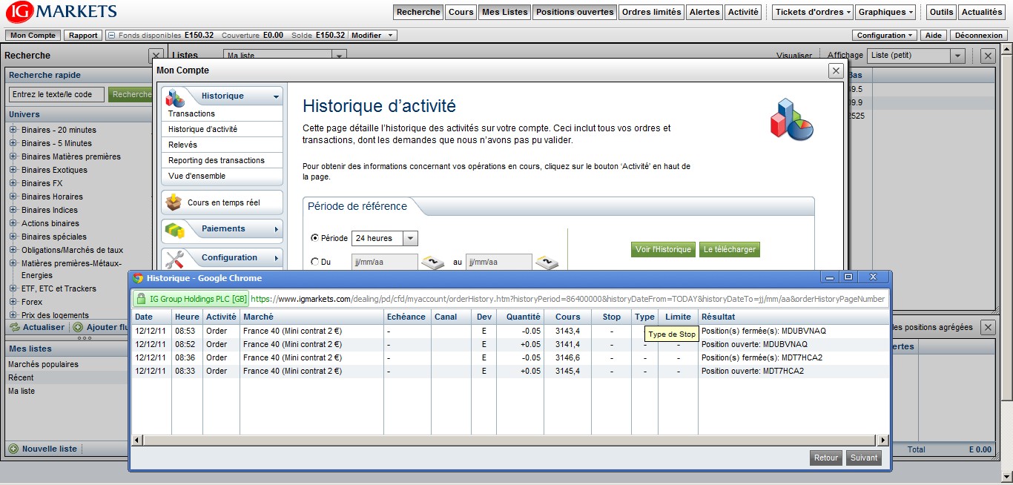Click the Nouvelle liste plus icon
The width and height of the screenshot is (1013, 485).
(13, 449)
